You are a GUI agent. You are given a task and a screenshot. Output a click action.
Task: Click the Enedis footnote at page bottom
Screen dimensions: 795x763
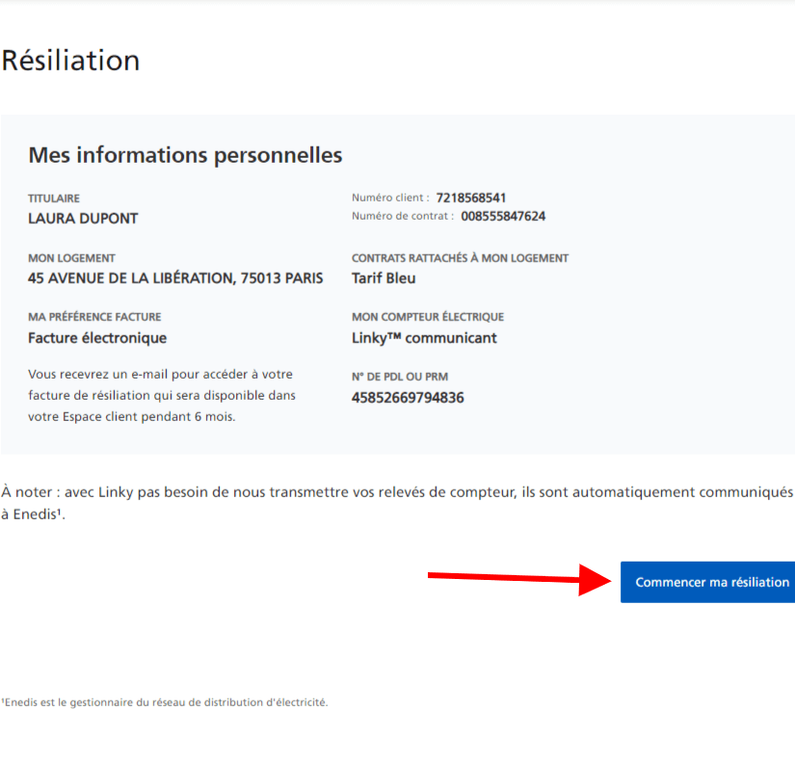pyautogui.click(x=166, y=702)
